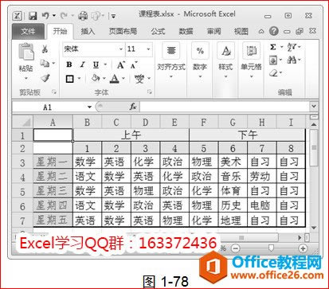Image resolution: width=329 pixels, height=289 pixels.
Task: Click Increase Font Size icon
Action: [120, 64]
